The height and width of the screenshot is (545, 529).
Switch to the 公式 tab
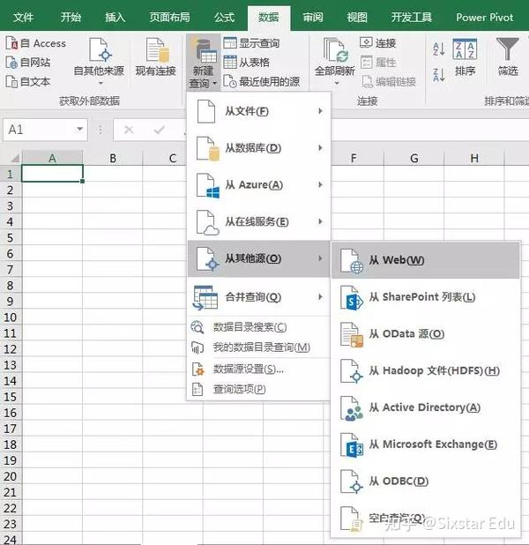tap(224, 17)
